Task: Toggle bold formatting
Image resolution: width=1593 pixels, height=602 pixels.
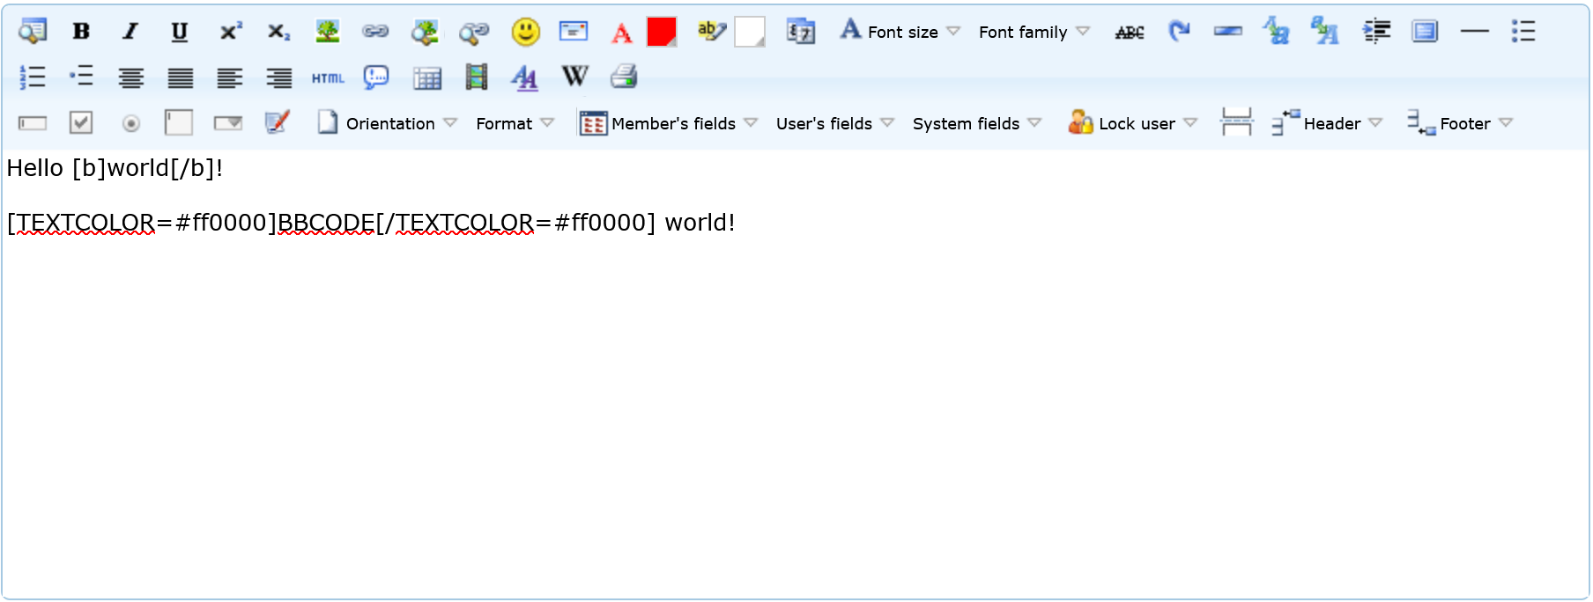Action: [81, 32]
